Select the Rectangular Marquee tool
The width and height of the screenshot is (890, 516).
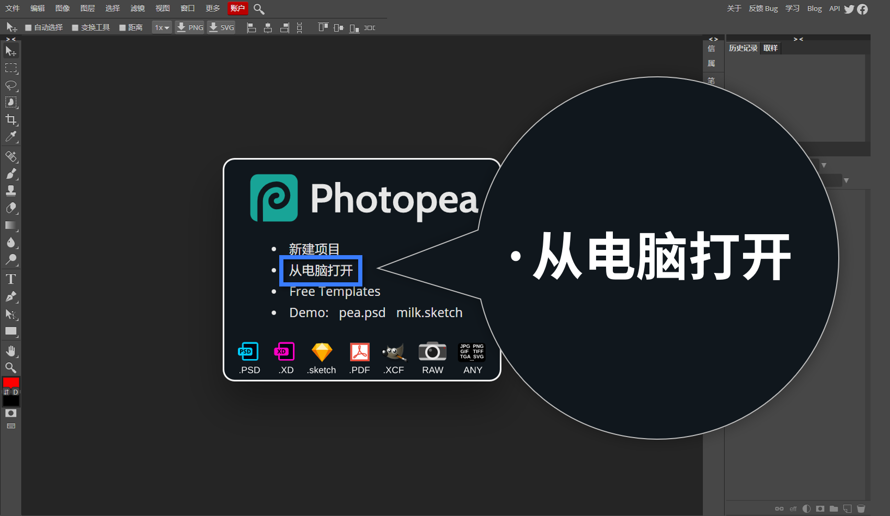pos(10,68)
